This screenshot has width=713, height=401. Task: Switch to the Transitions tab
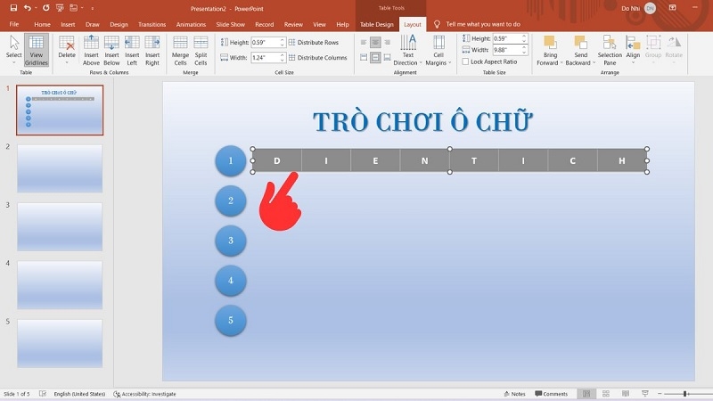[152, 24]
